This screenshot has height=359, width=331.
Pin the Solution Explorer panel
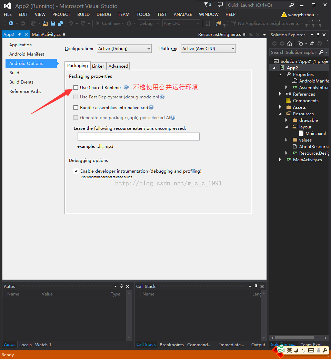(318, 35)
